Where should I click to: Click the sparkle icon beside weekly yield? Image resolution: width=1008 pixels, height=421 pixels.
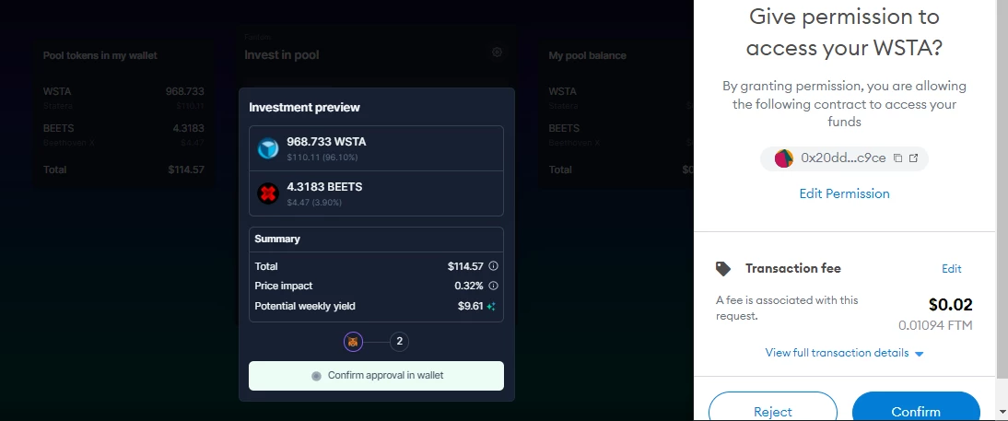pyautogui.click(x=491, y=307)
